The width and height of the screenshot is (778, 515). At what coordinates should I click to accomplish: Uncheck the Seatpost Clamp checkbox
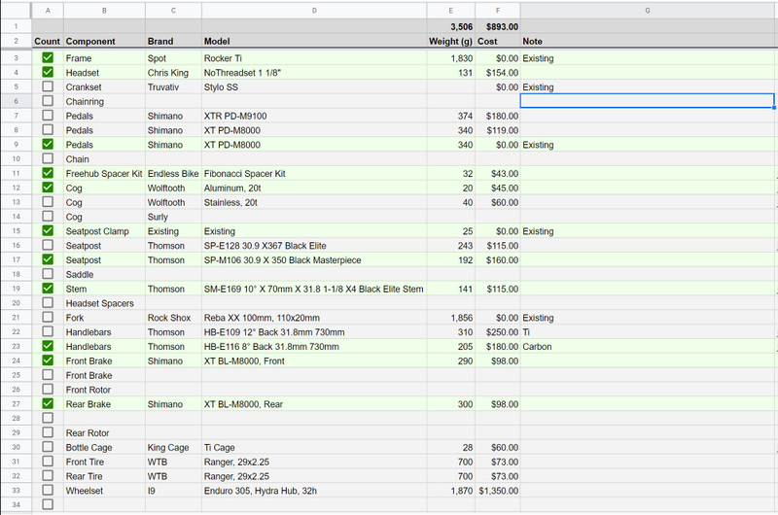[48, 230]
